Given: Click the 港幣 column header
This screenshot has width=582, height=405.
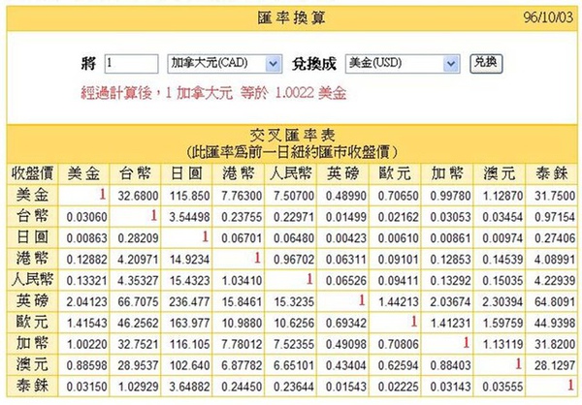Looking at the screenshot, I should tap(239, 173).
